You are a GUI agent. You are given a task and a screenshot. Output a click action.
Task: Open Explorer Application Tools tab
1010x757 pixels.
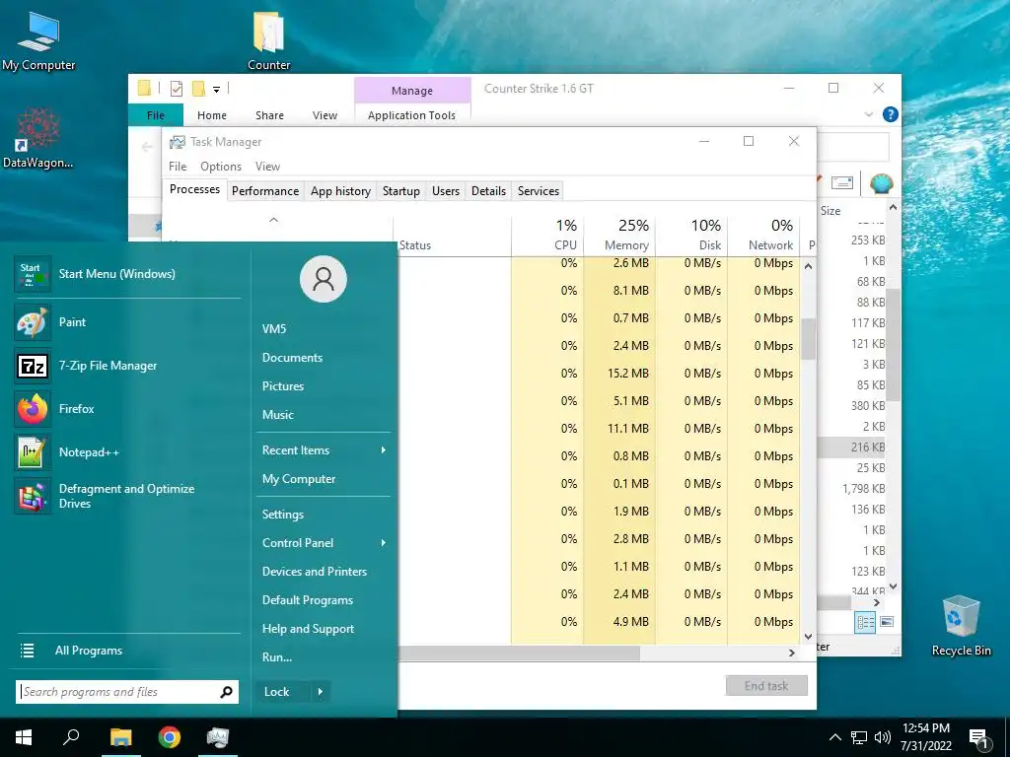click(411, 115)
